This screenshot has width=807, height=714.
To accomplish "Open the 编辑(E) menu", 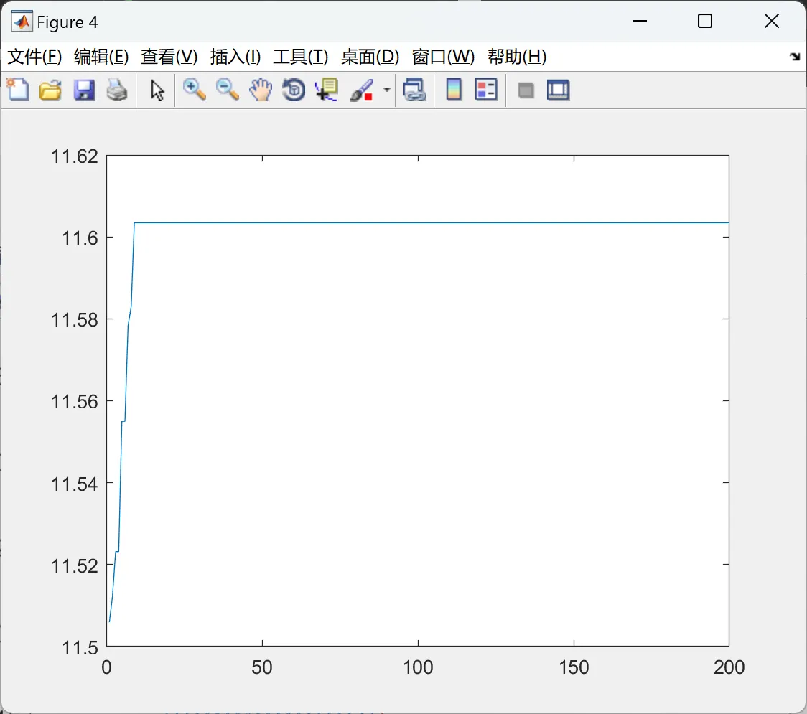I will coord(101,57).
